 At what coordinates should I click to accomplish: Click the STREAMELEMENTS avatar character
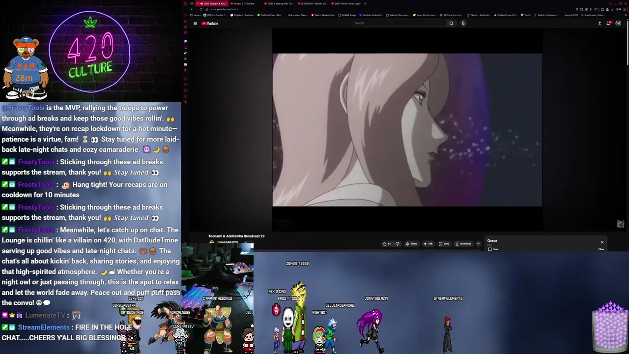pos(447,333)
